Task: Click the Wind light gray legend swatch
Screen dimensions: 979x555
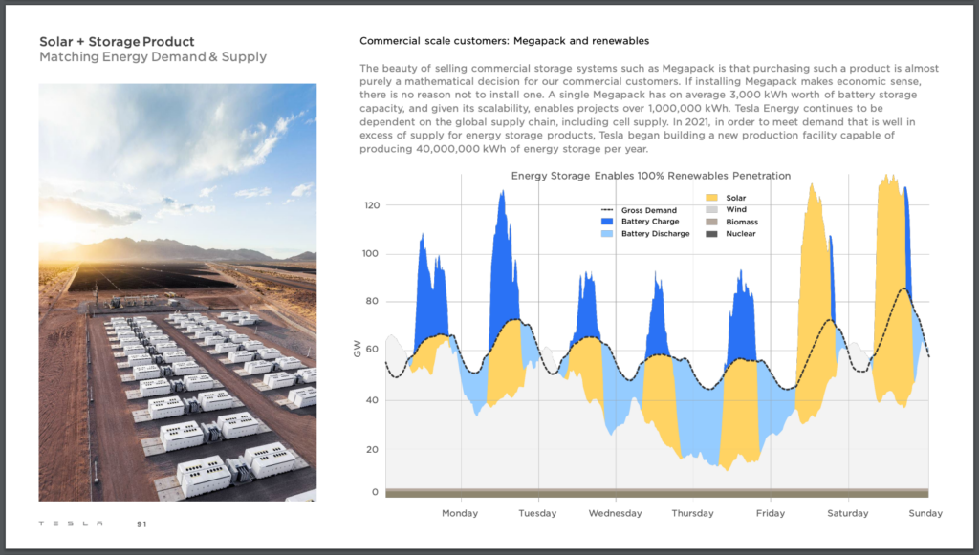Action: [x=711, y=209]
